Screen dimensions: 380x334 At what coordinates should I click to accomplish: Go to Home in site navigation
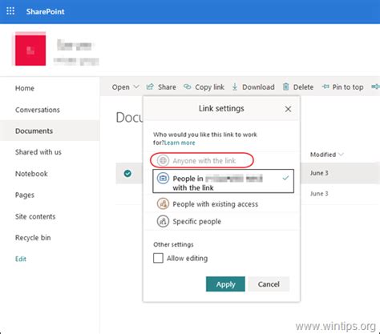(25, 88)
